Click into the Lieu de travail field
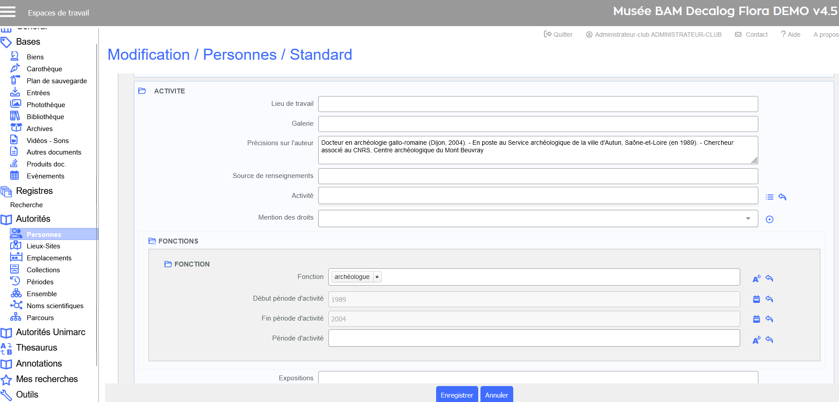839x402 pixels. pos(538,104)
